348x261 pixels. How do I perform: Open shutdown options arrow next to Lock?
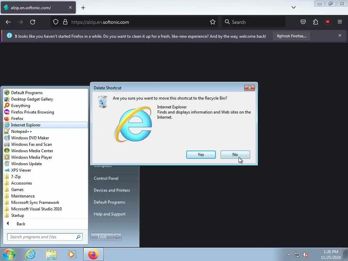[x=117, y=237]
